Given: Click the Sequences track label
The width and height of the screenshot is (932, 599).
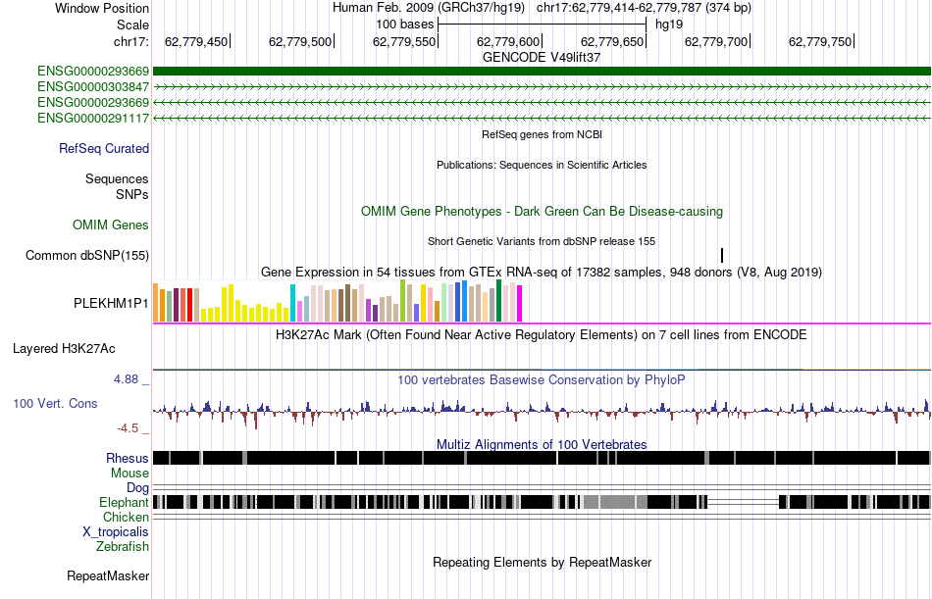Looking at the screenshot, I should tap(117, 178).
